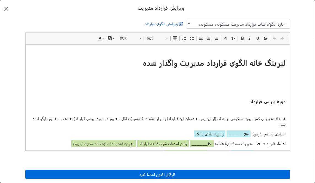Close the edit management contract dialog
This screenshot has height=183, width=315.
6,9
